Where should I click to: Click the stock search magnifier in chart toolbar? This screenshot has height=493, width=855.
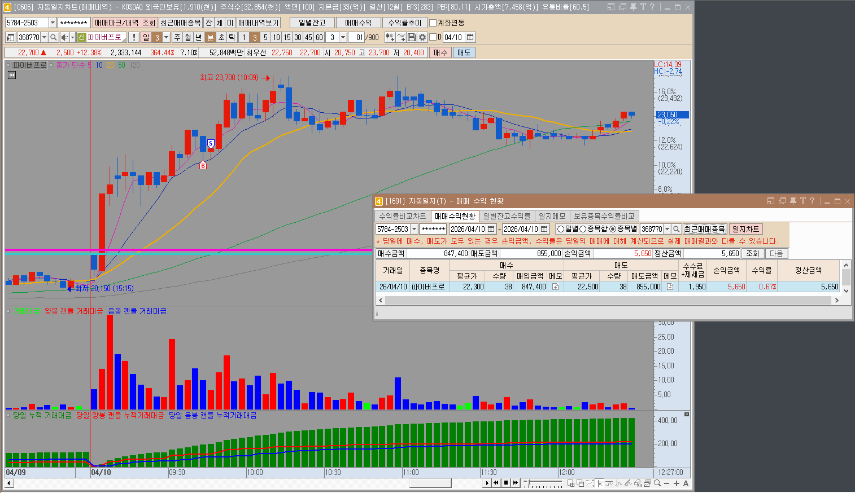(x=54, y=37)
